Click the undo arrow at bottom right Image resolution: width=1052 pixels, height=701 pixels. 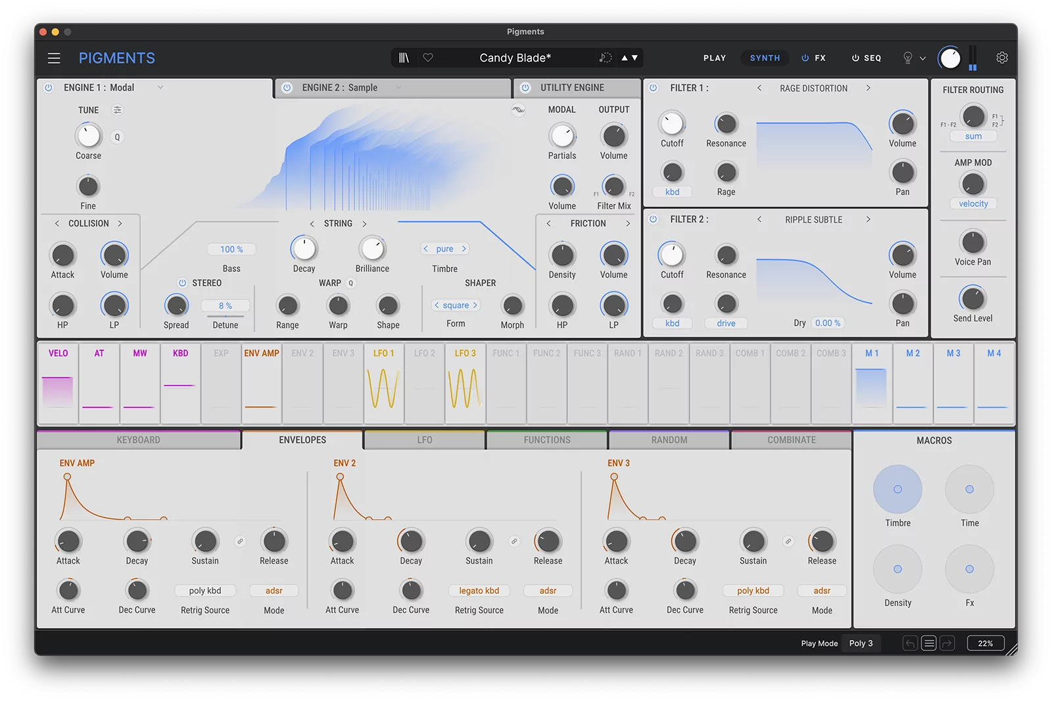[910, 643]
